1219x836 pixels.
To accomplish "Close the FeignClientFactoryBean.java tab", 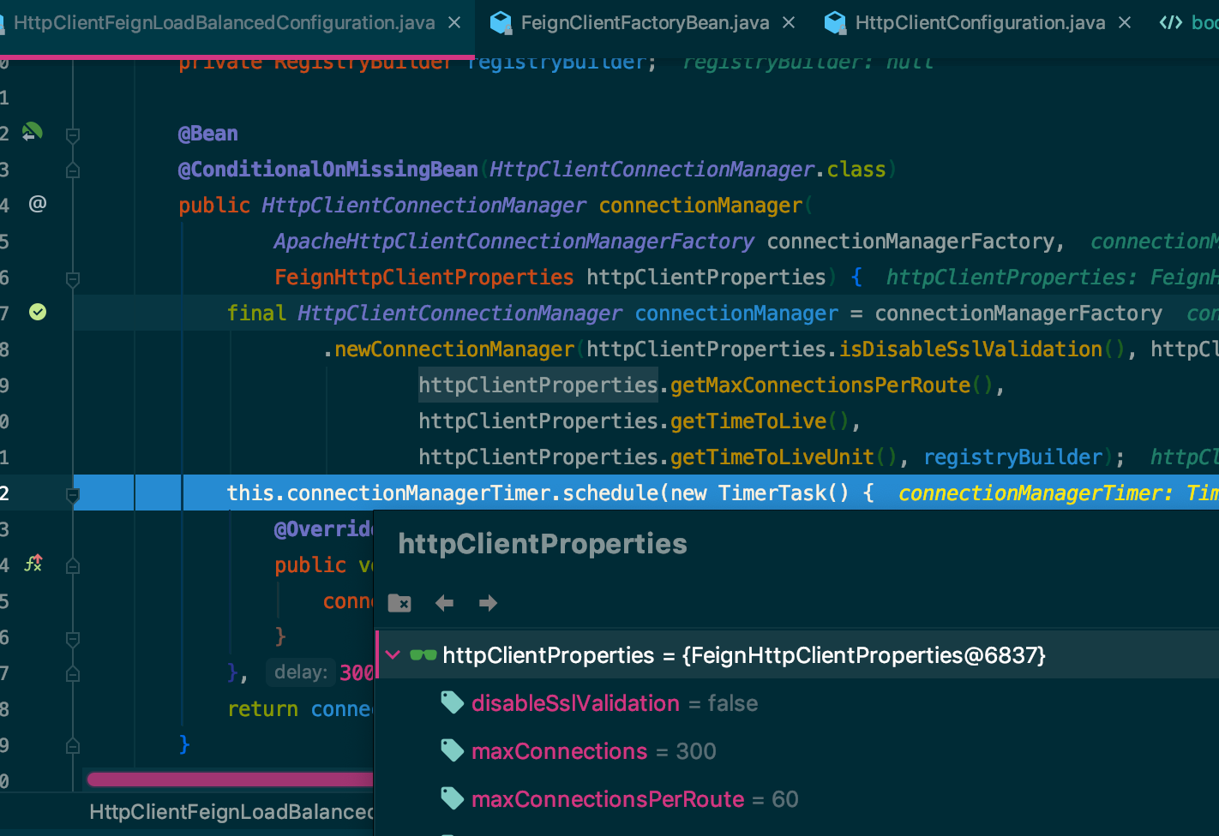I will (789, 23).
